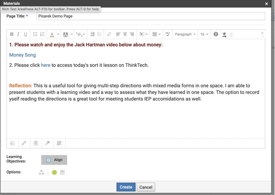Click the insert link chain icon
The image size is (275, 195).
[109, 35]
